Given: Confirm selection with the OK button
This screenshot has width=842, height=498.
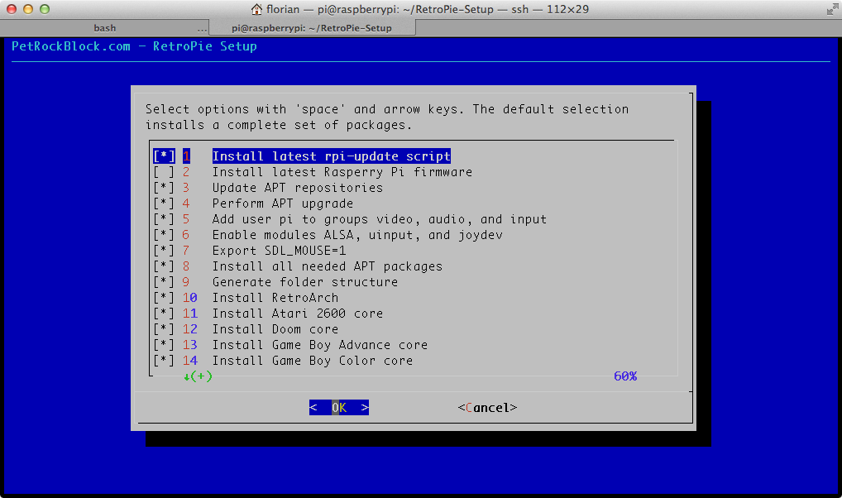Looking at the screenshot, I should (339, 408).
